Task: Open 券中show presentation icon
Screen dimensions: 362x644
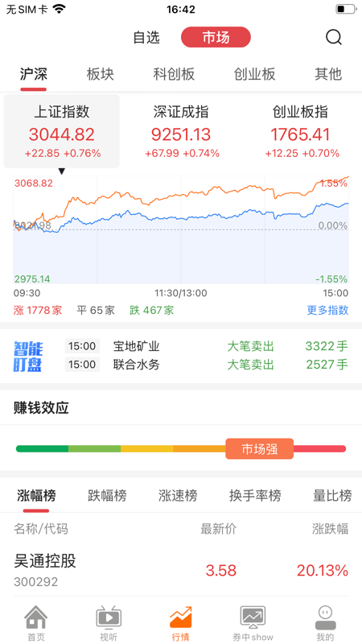Action: (253, 617)
